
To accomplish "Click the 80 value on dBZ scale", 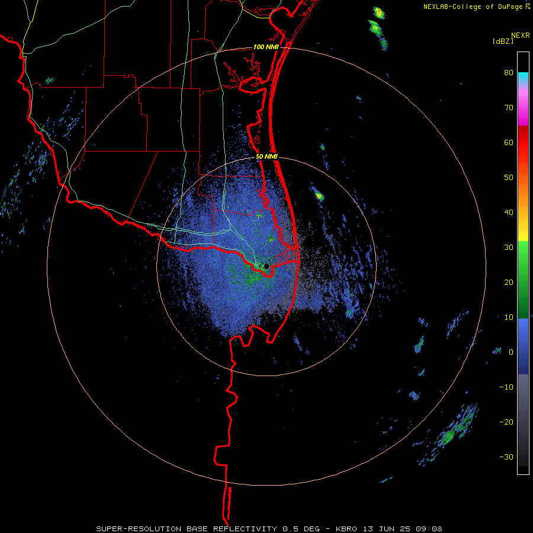I will 509,73.
